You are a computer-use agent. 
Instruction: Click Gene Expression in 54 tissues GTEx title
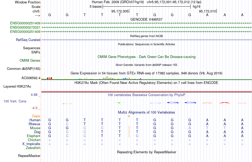[146, 73]
